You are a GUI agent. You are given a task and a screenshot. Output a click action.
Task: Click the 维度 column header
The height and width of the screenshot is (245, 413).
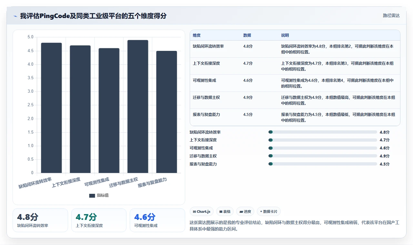click(196, 35)
